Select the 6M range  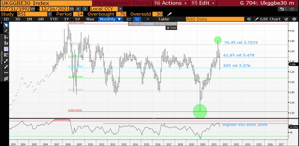coord(41,19)
